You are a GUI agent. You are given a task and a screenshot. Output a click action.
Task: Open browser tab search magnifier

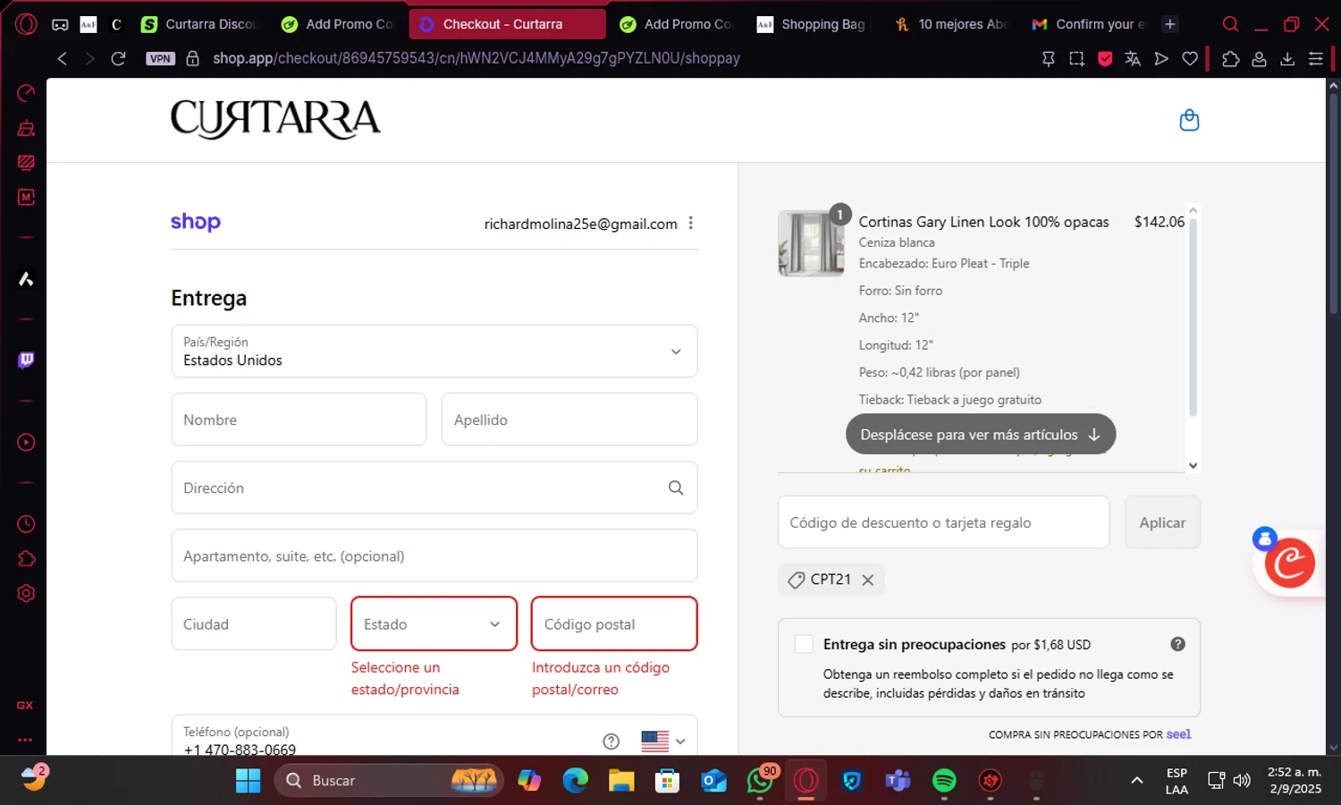coord(1231,24)
